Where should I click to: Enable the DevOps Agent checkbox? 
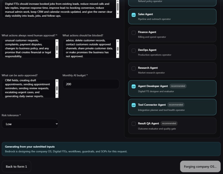[x=133, y=51]
